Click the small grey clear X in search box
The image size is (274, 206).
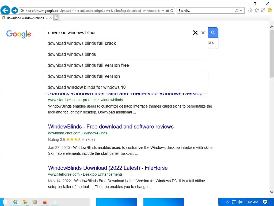[203, 33]
